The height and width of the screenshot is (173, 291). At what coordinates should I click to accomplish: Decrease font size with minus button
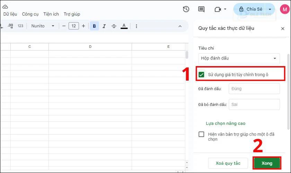pyautogui.click(x=64, y=26)
